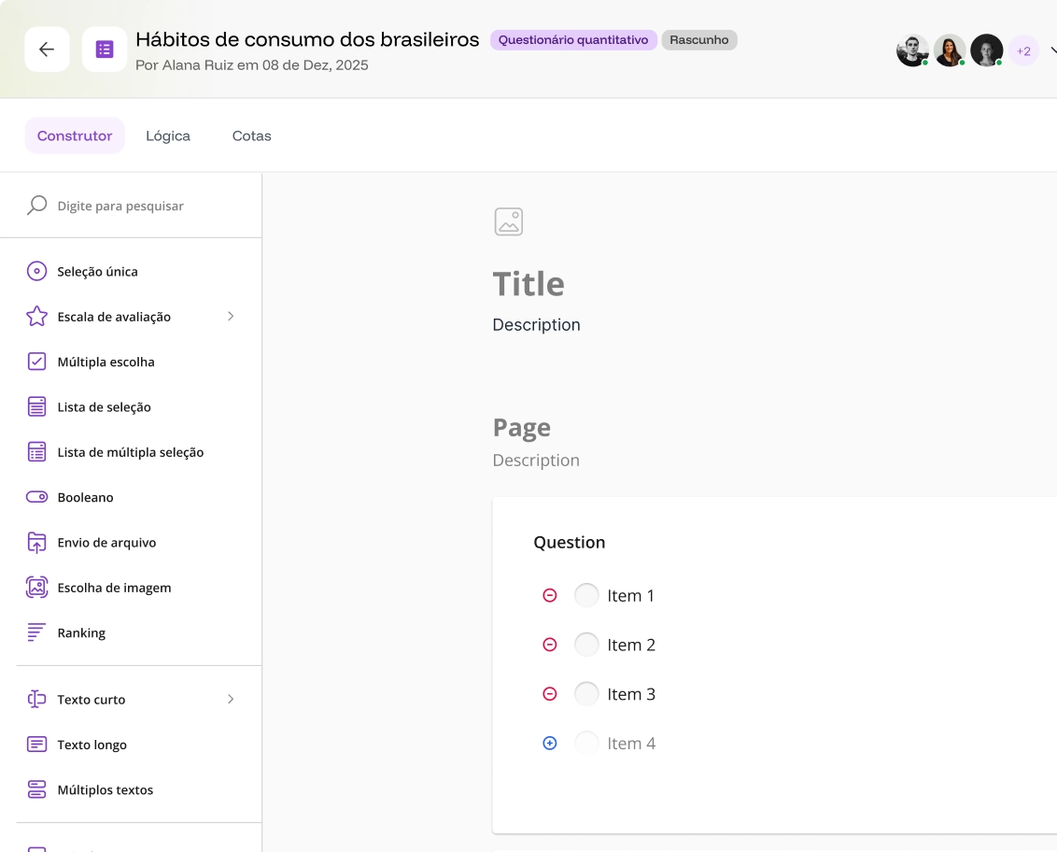Open the +2 additional collaborators list
This screenshot has height=852, width=1057.
coord(1023,50)
